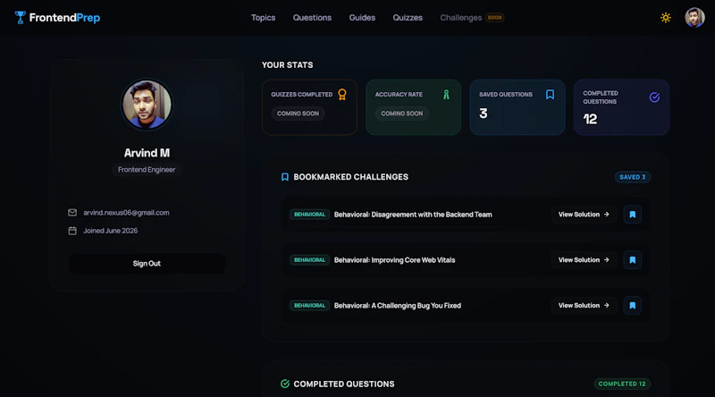
Task: Click the ribbon icon in Accuracy Rate card
Action: pyautogui.click(x=446, y=95)
